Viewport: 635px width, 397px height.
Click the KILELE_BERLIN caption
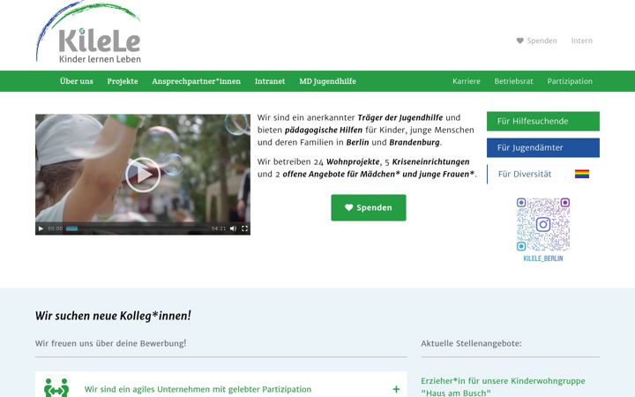point(543,258)
